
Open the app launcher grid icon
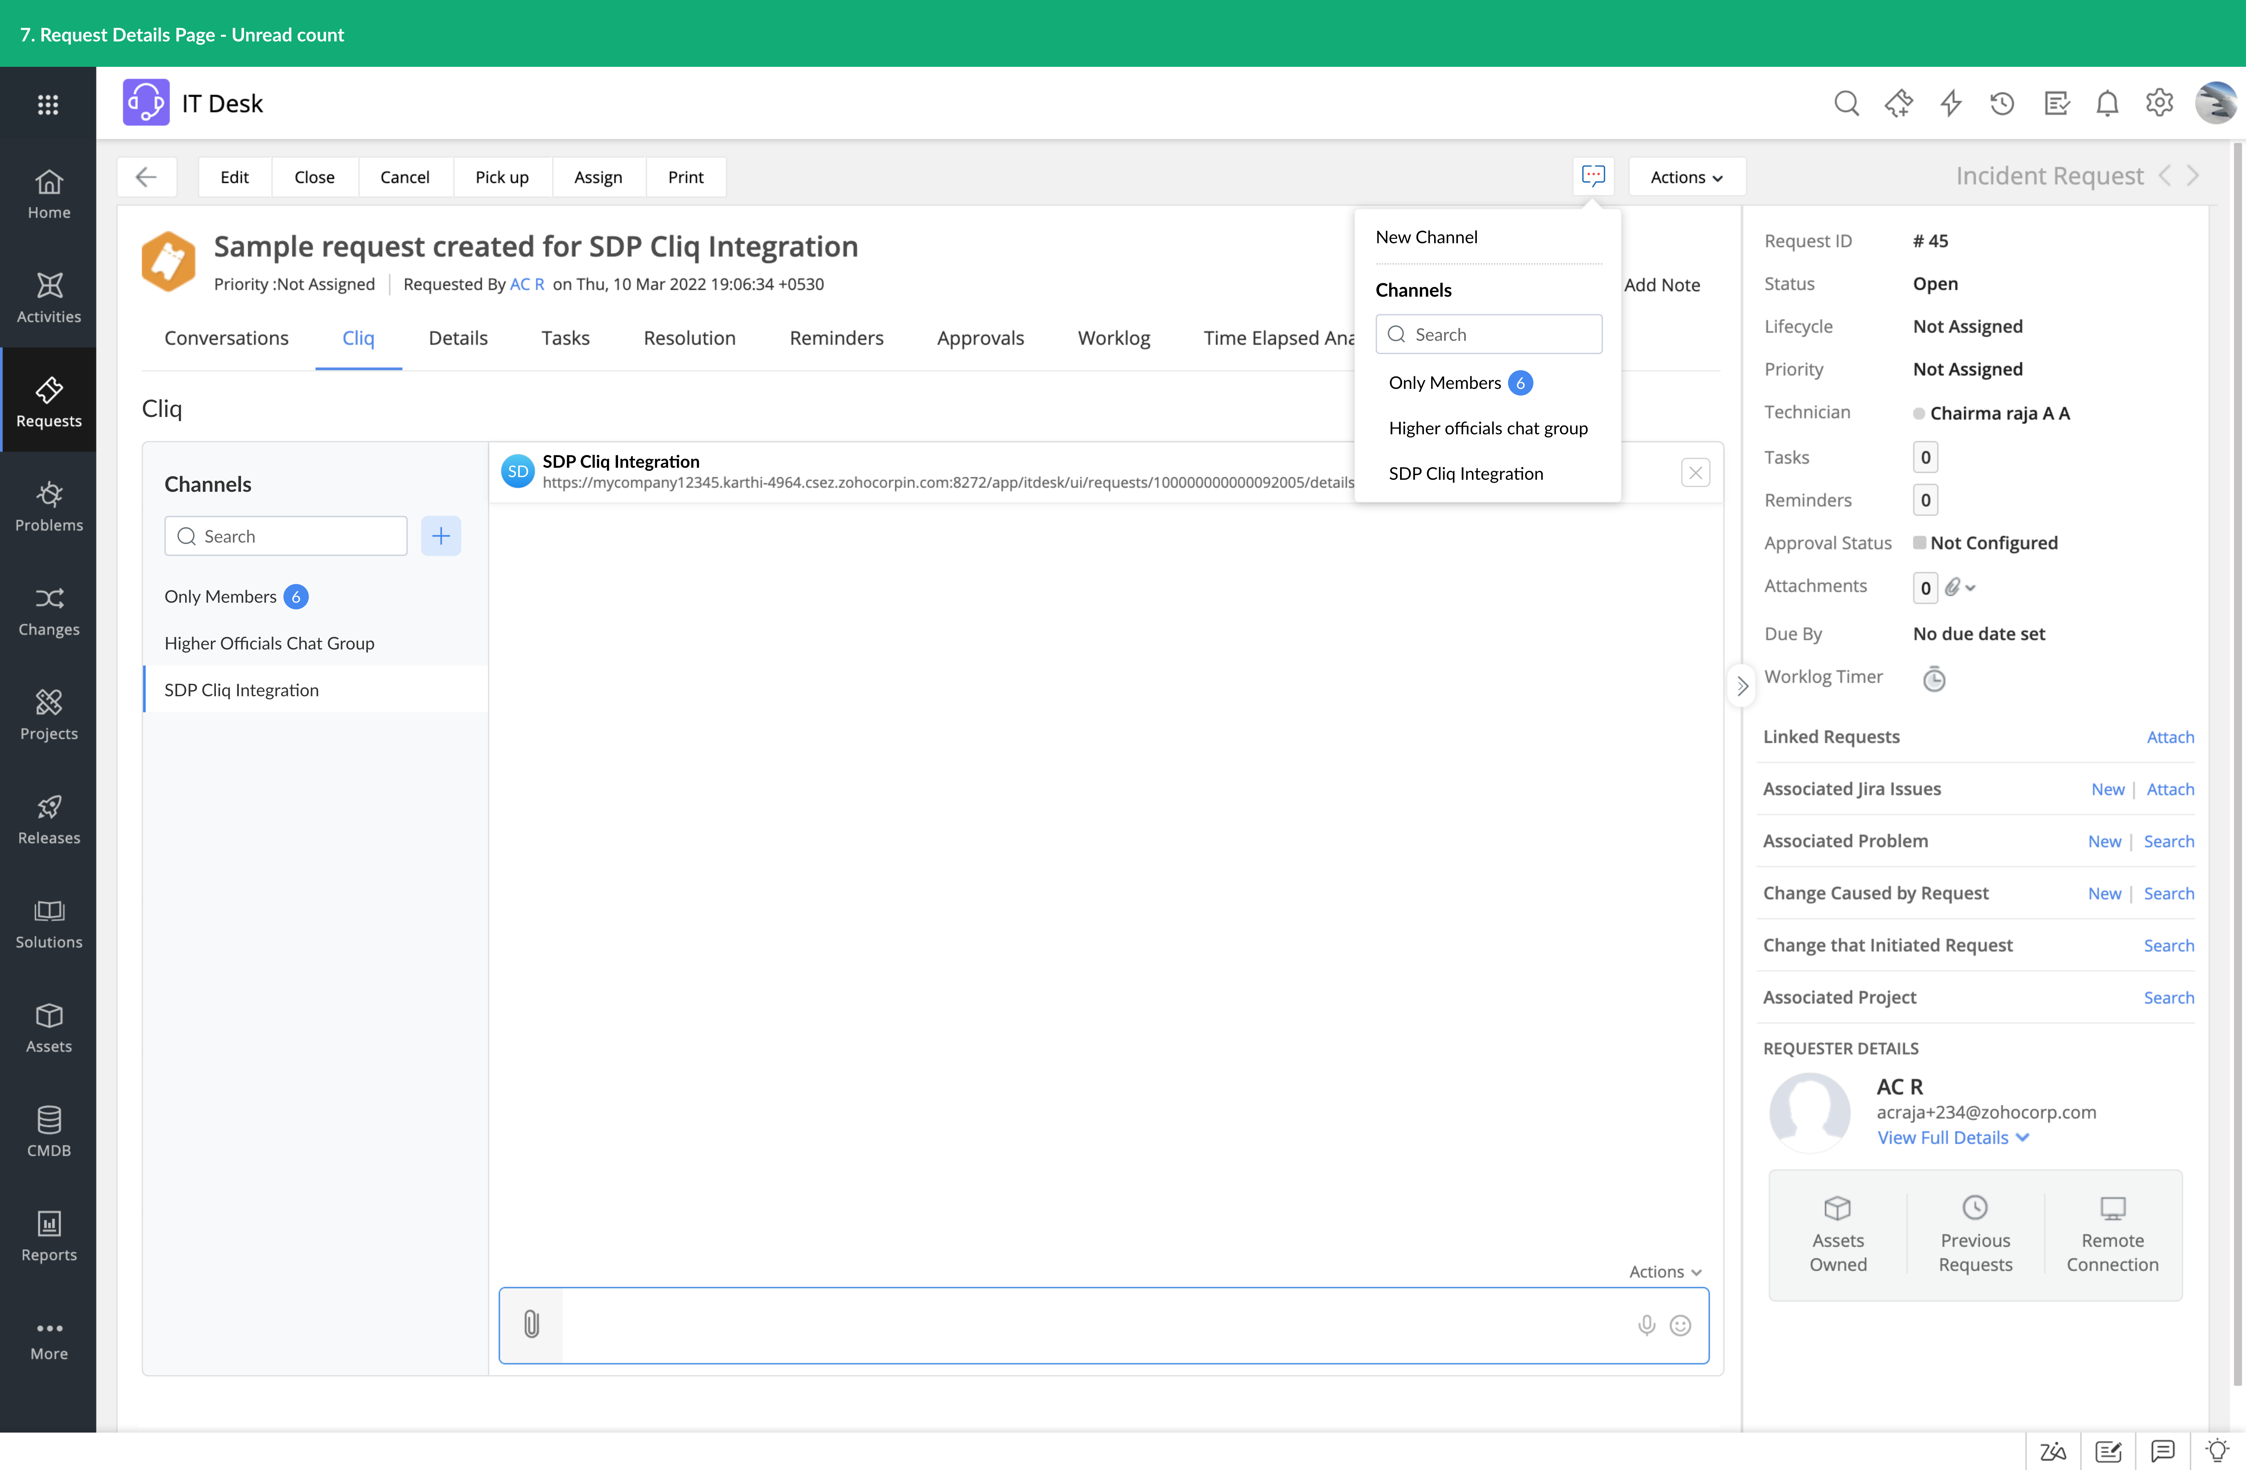coord(48,104)
